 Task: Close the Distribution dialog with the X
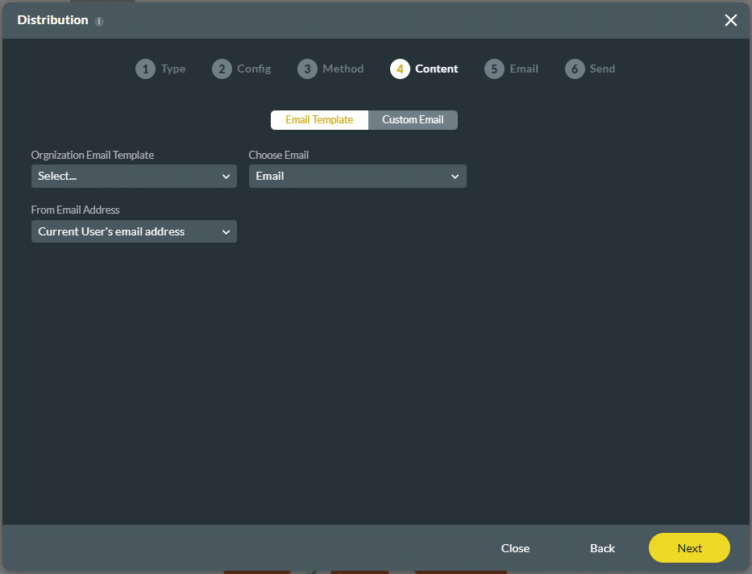730,20
